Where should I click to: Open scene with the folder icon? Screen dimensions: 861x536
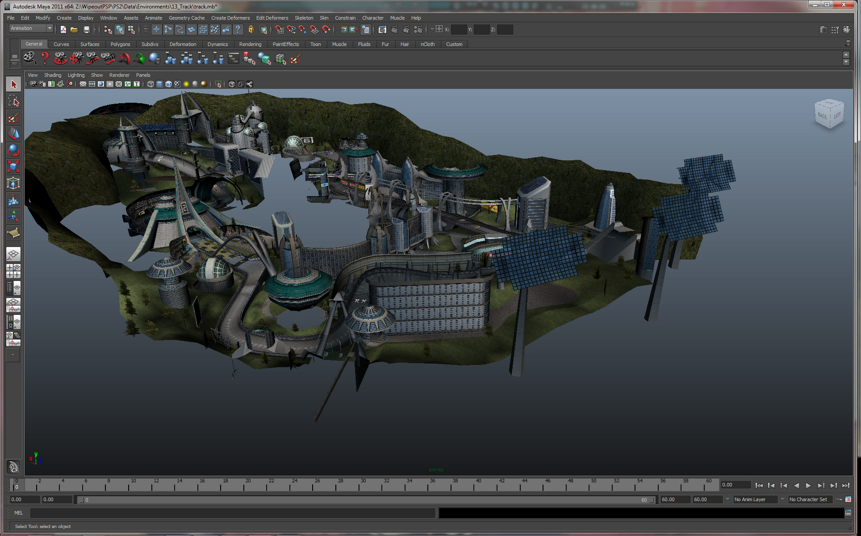(74, 30)
